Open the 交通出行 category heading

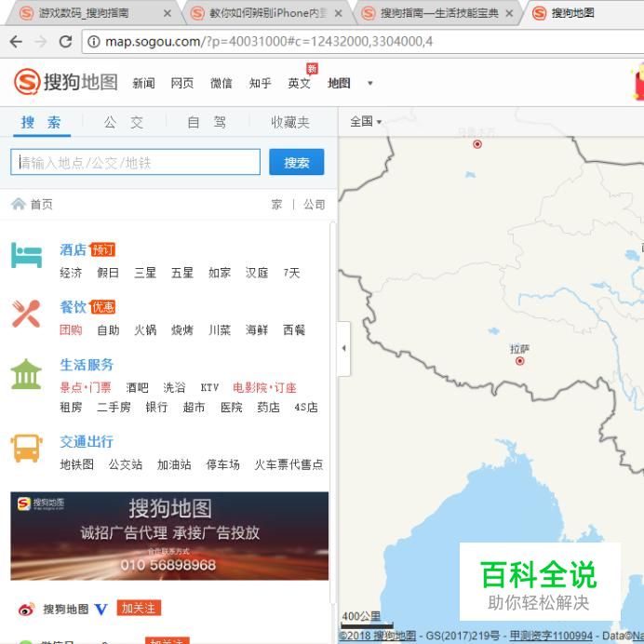tap(87, 441)
